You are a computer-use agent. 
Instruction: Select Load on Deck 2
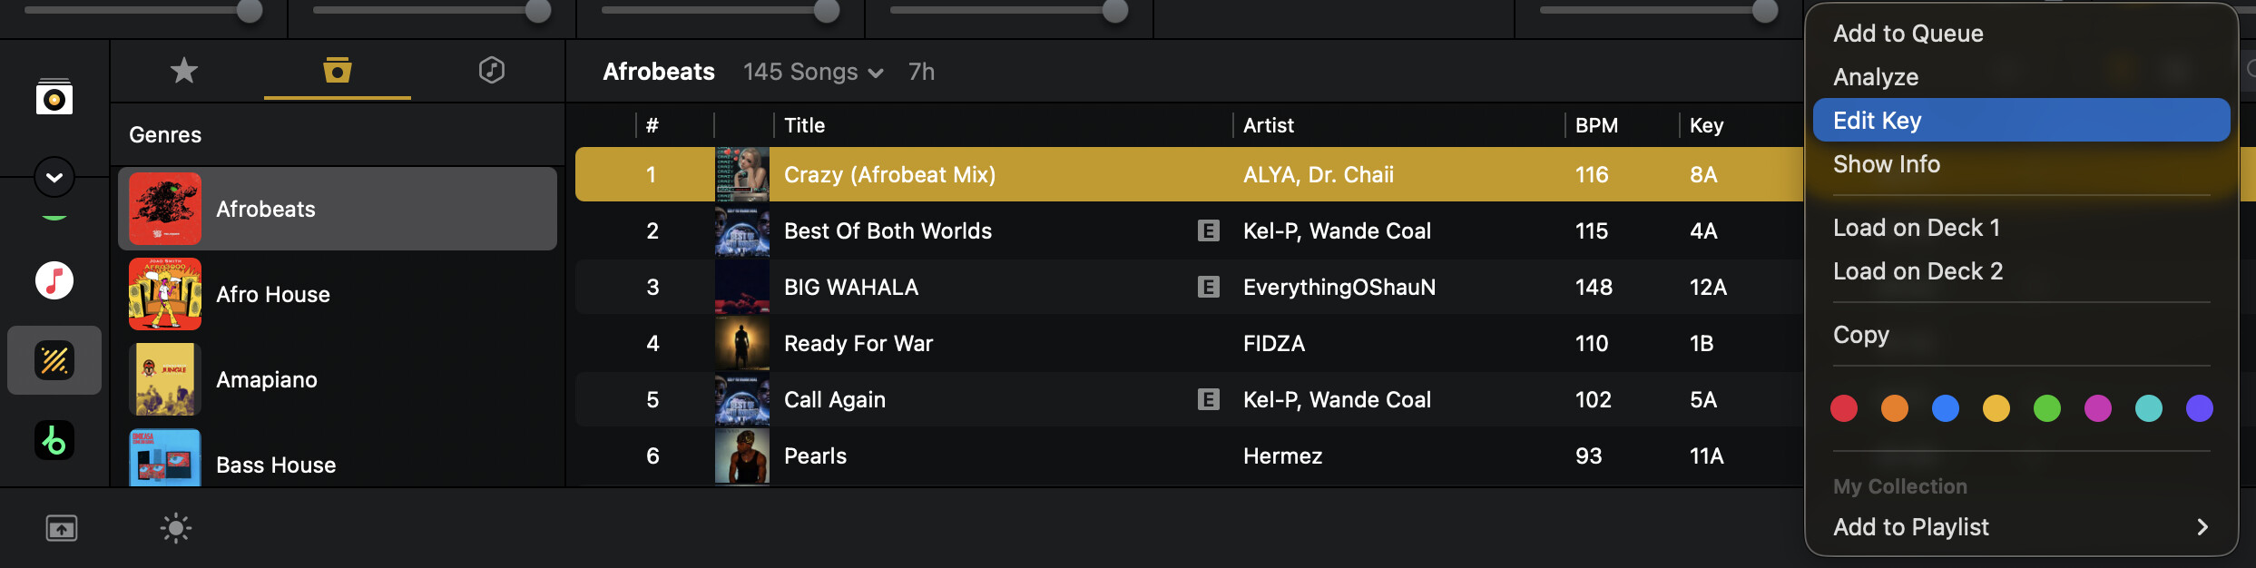(x=1918, y=271)
